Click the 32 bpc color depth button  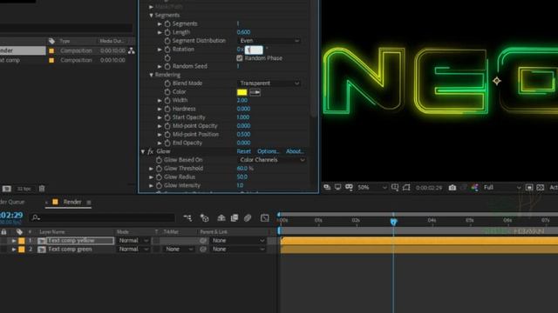[24, 189]
